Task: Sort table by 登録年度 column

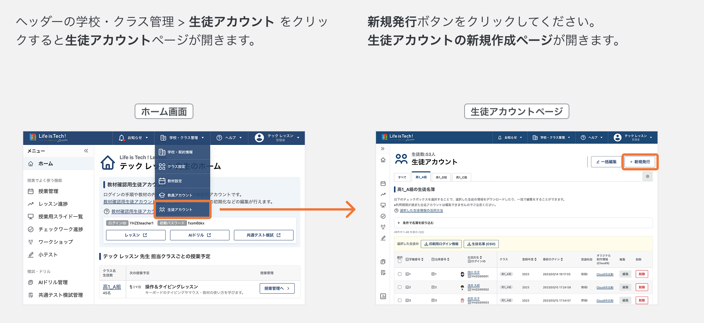Action: [x=529, y=259]
